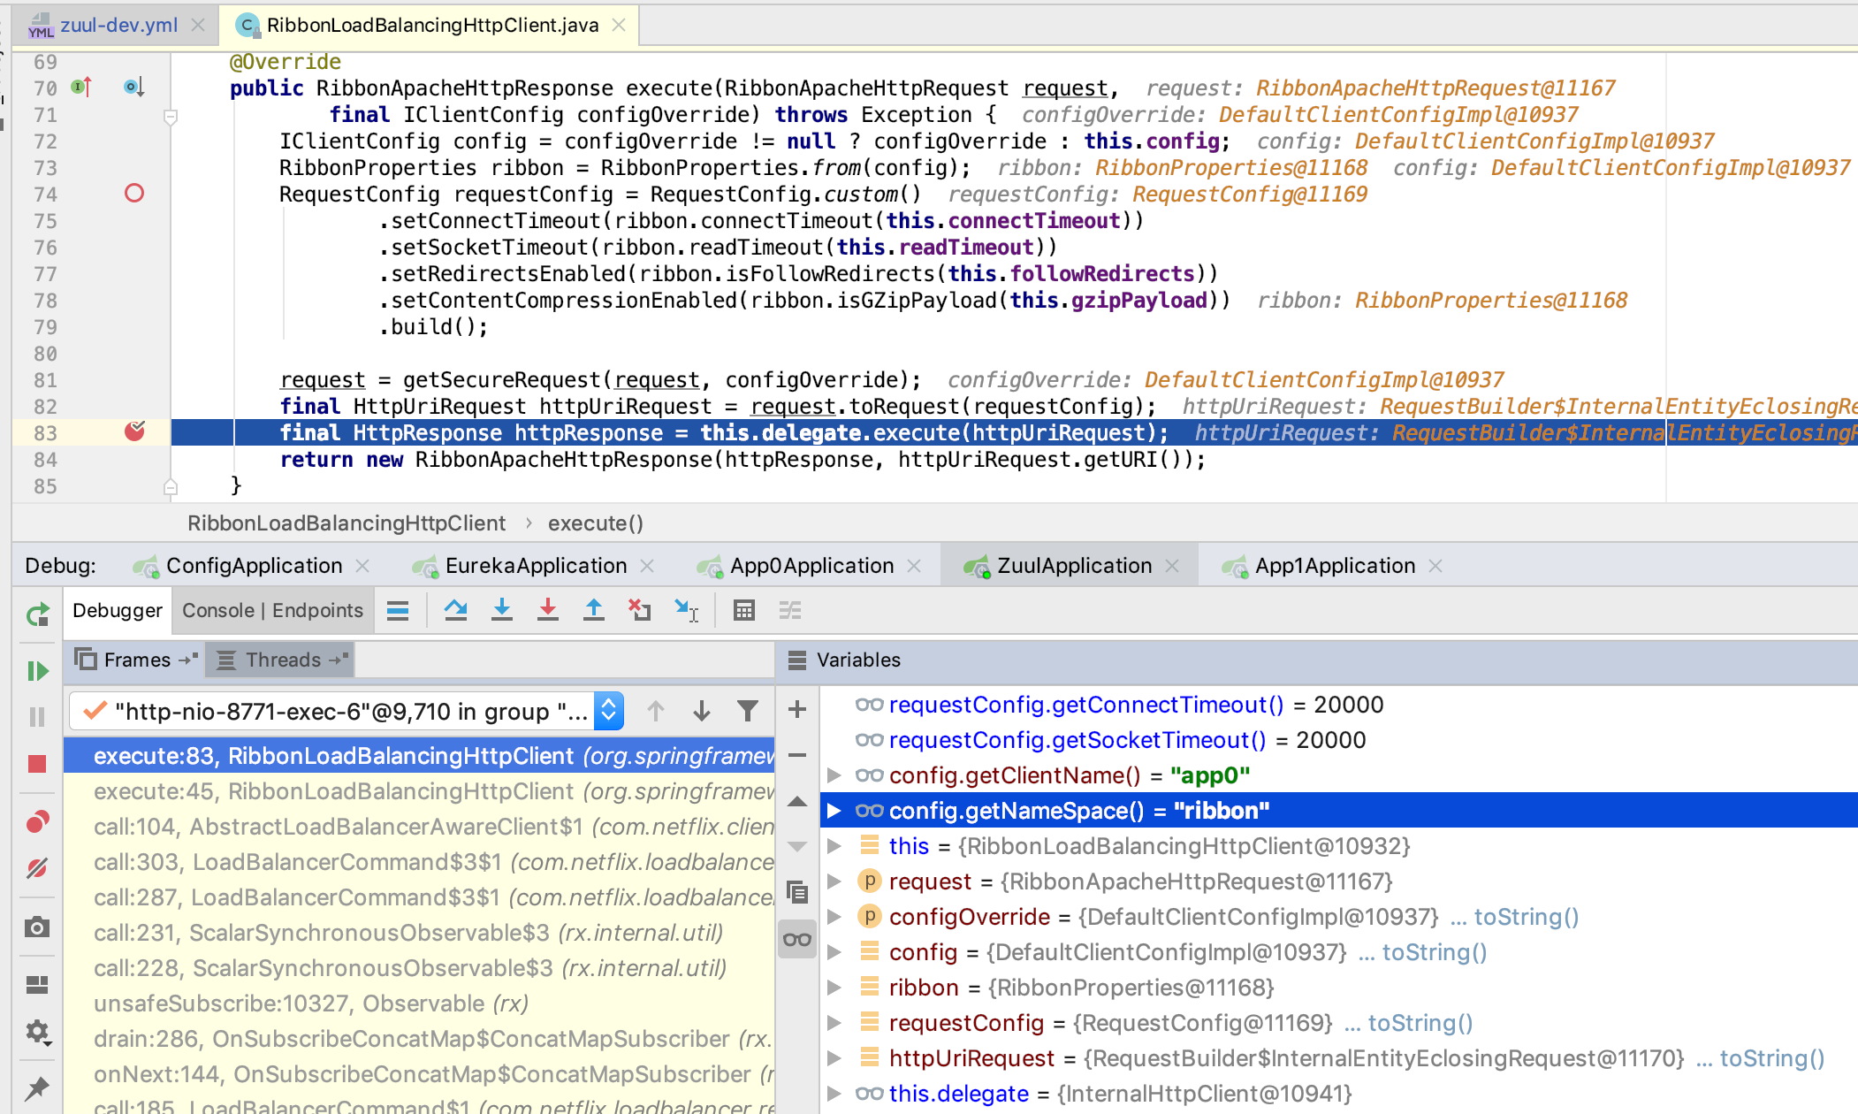Click Drop Frame
The image size is (1858, 1114).
pyautogui.click(x=639, y=610)
